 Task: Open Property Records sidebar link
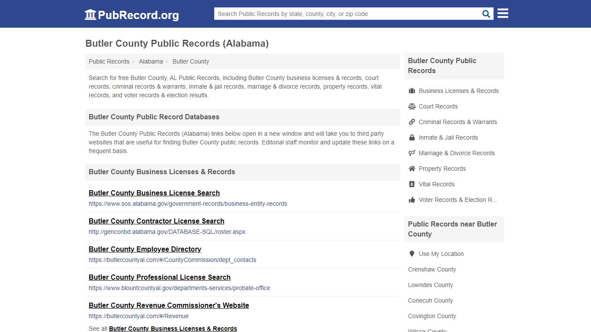click(442, 169)
